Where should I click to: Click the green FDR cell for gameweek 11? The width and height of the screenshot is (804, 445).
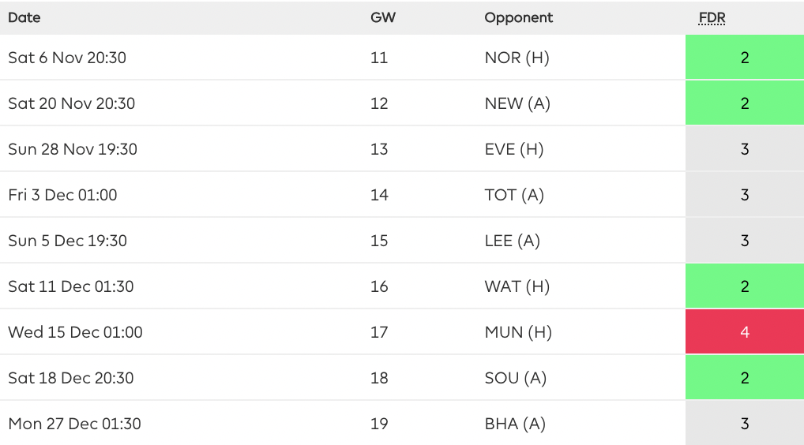click(744, 58)
